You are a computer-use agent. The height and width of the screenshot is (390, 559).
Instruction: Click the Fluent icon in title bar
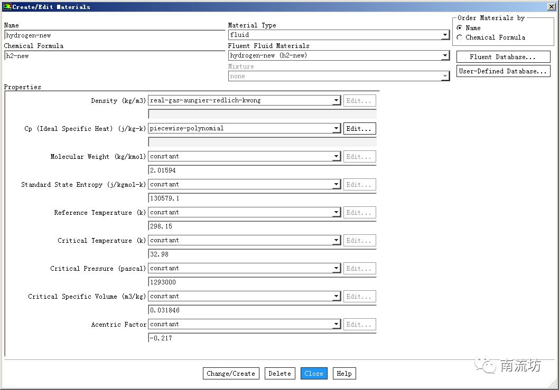tap(7, 7)
